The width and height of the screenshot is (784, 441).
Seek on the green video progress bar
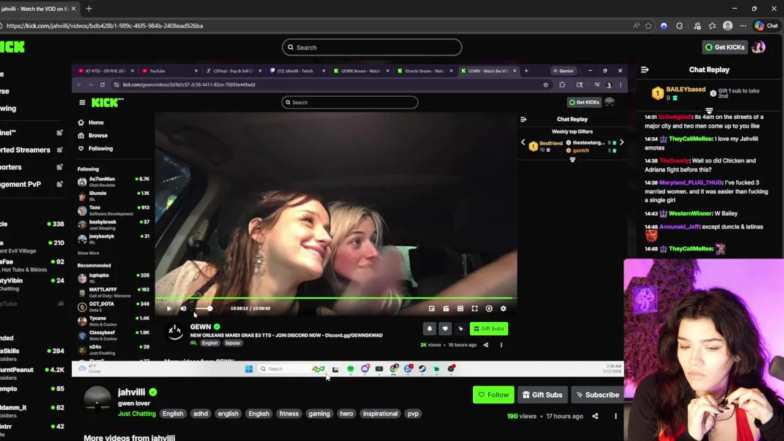tap(336, 298)
